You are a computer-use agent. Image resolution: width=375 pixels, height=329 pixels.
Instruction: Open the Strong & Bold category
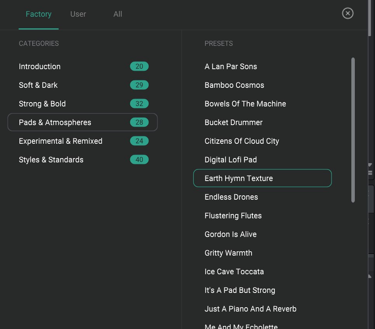[x=42, y=104]
